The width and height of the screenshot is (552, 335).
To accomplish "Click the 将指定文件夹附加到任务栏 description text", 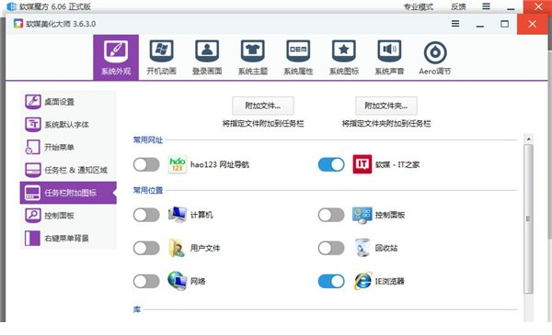I will (386, 124).
